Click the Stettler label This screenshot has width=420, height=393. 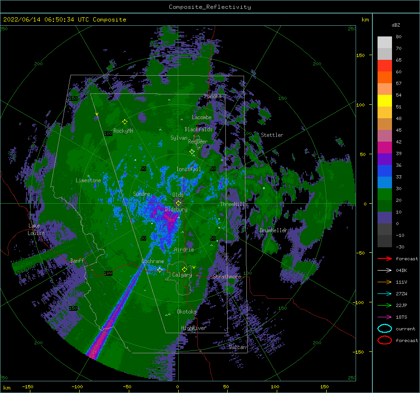[x=272, y=135]
